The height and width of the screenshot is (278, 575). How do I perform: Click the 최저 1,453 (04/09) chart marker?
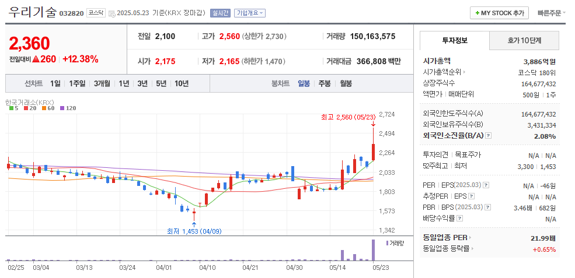click(x=194, y=231)
